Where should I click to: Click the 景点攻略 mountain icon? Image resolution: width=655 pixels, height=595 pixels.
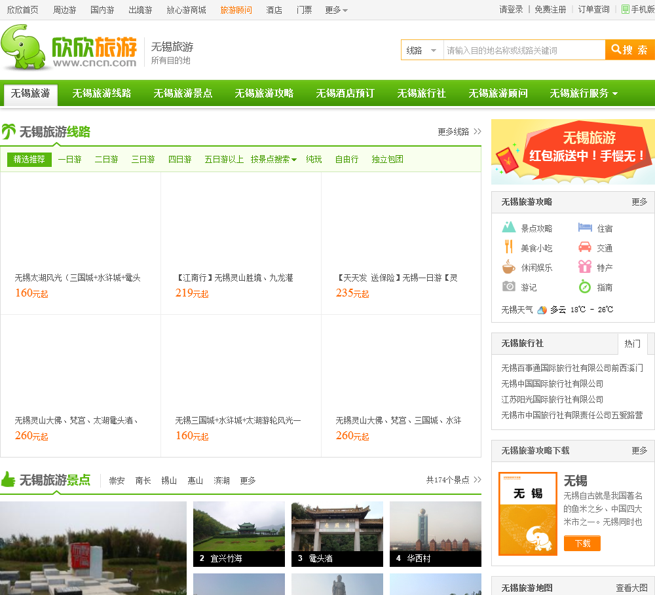coord(508,227)
